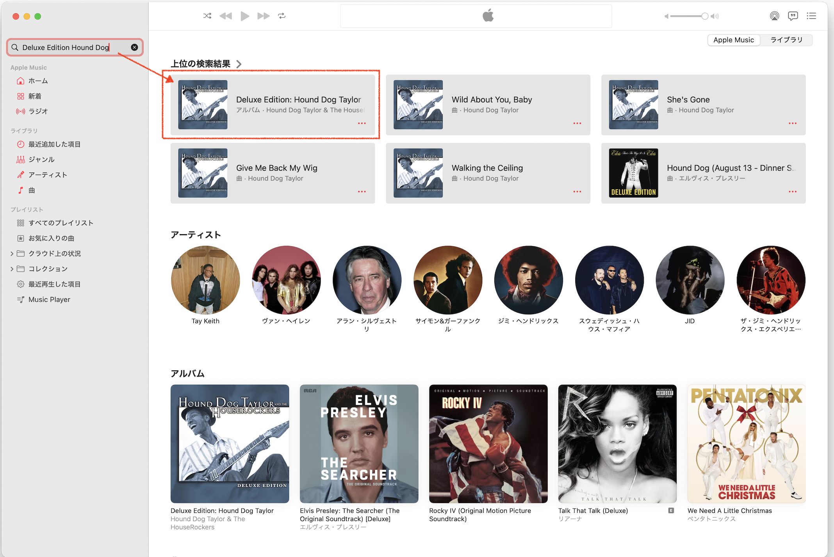Open the Up Next queue list icon
This screenshot has width=834, height=557.
pos(811,16)
